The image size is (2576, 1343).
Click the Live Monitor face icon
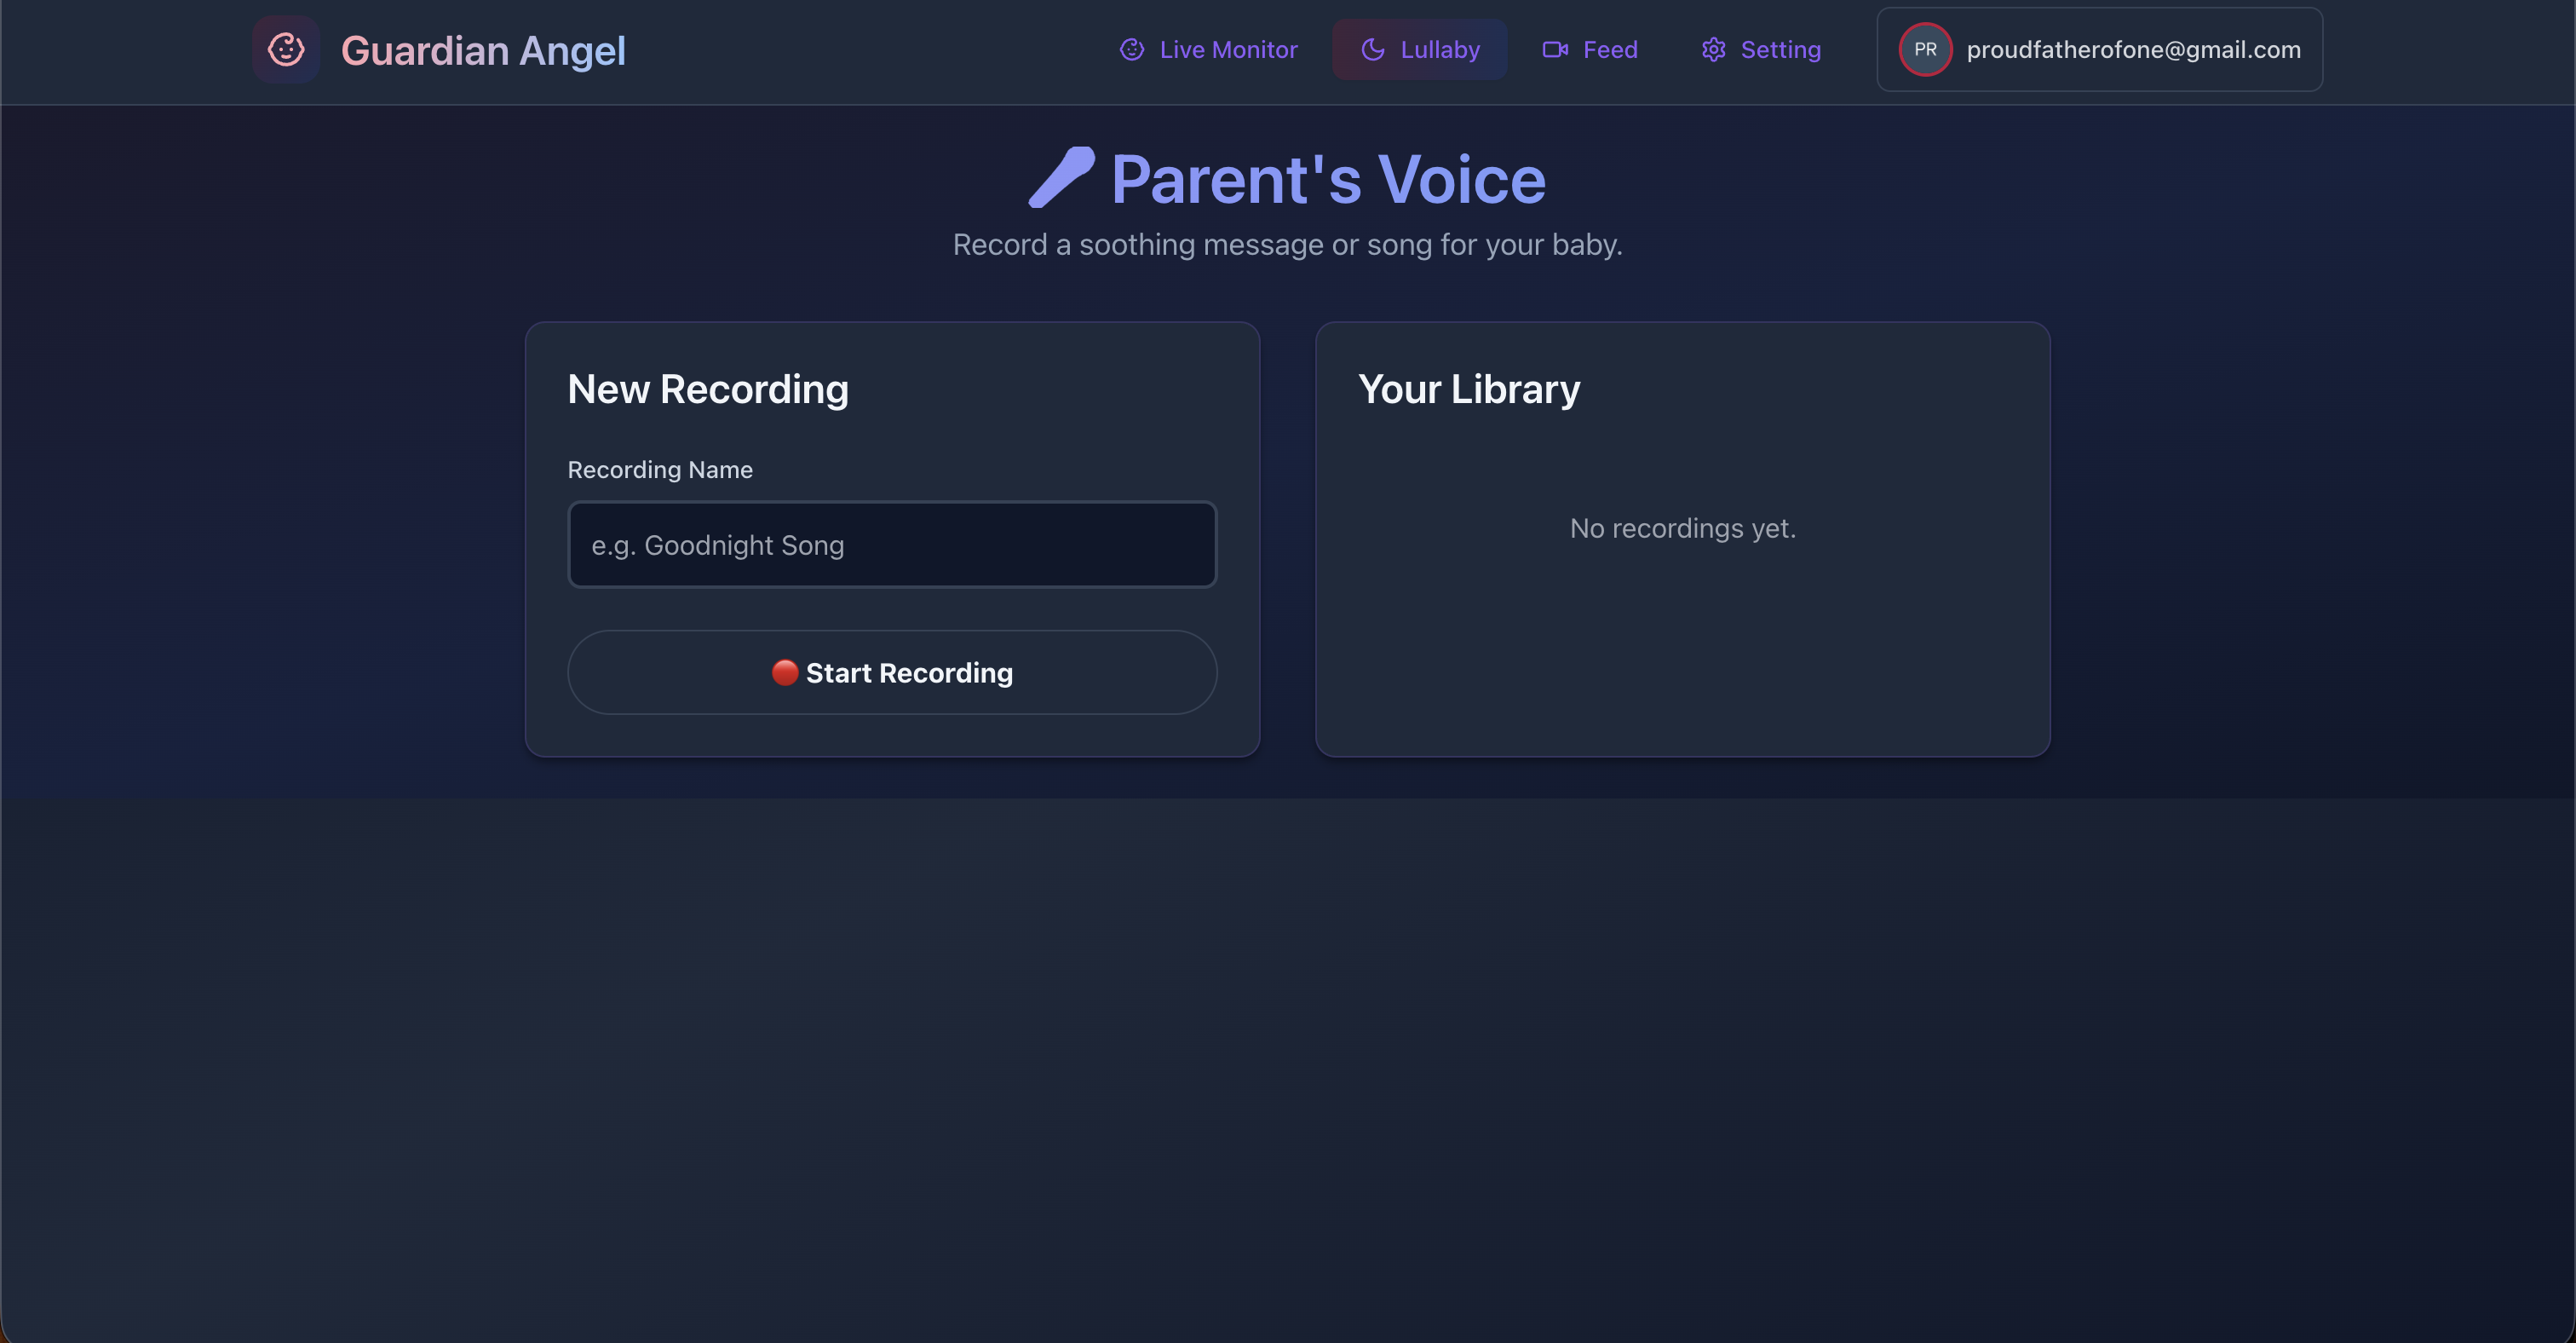click(1132, 49)
